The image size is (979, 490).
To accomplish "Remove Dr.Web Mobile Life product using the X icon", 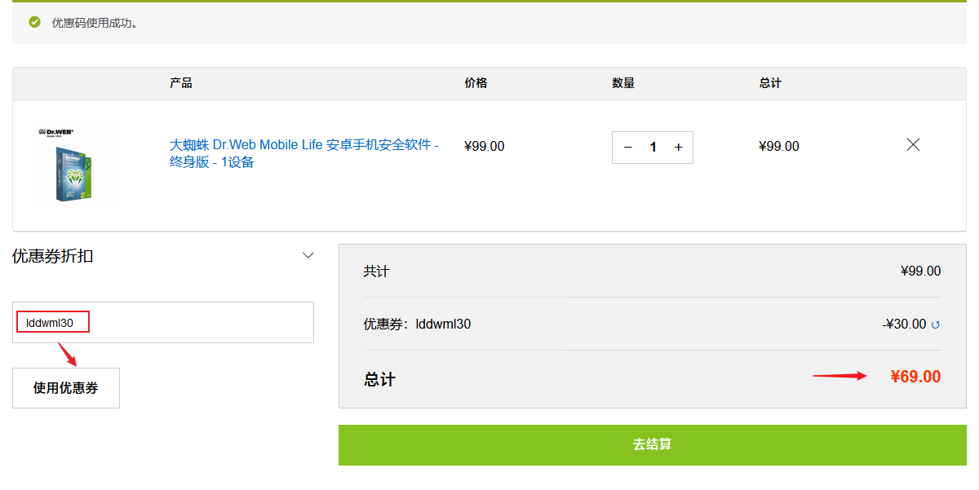I will tap(912, 144).
